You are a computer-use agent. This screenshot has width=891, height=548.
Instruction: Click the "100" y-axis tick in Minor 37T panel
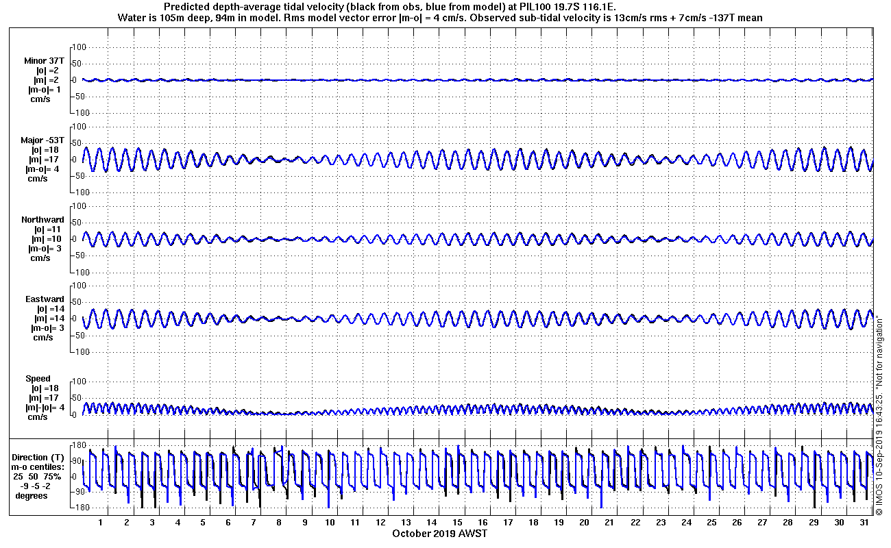80,47
